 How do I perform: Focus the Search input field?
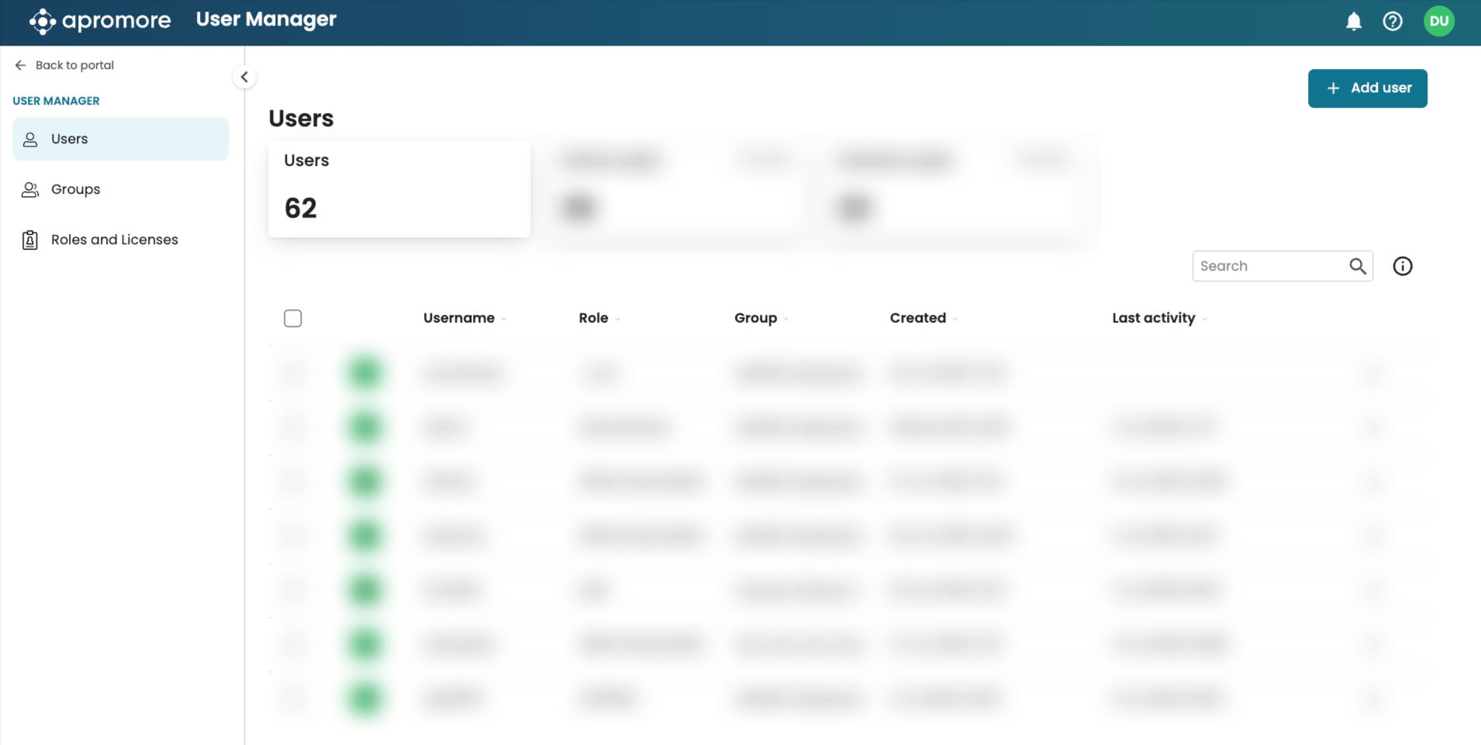[x=1269, y=266]
